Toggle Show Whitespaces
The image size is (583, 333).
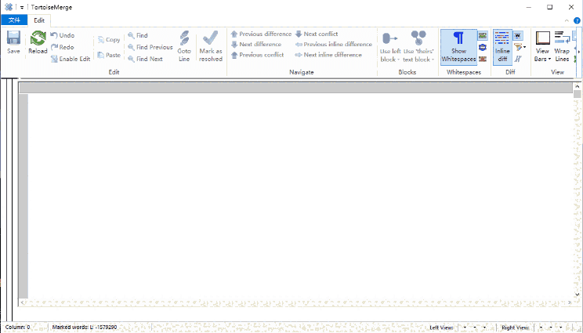click(x=458, y=47)
